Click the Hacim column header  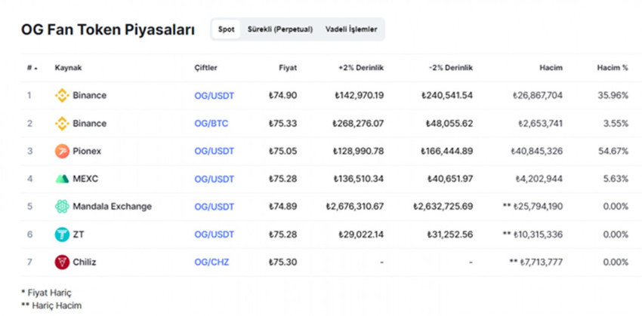tap(551, 68)
